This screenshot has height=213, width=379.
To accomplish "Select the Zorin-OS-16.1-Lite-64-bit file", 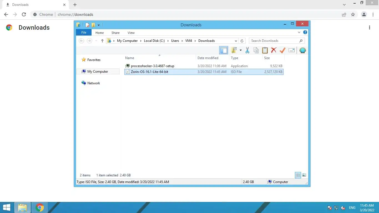I will click(204, 72).
